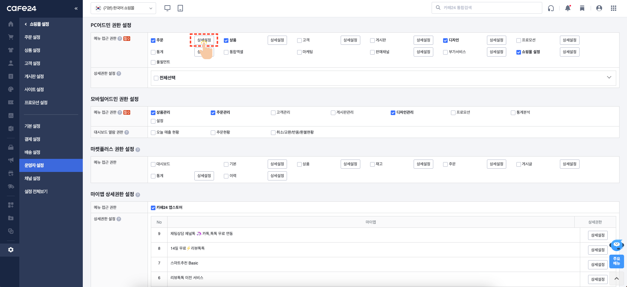Open the promotion coupon icon
The height and width of the screenshot is (287, 627).
click(11, 102)
